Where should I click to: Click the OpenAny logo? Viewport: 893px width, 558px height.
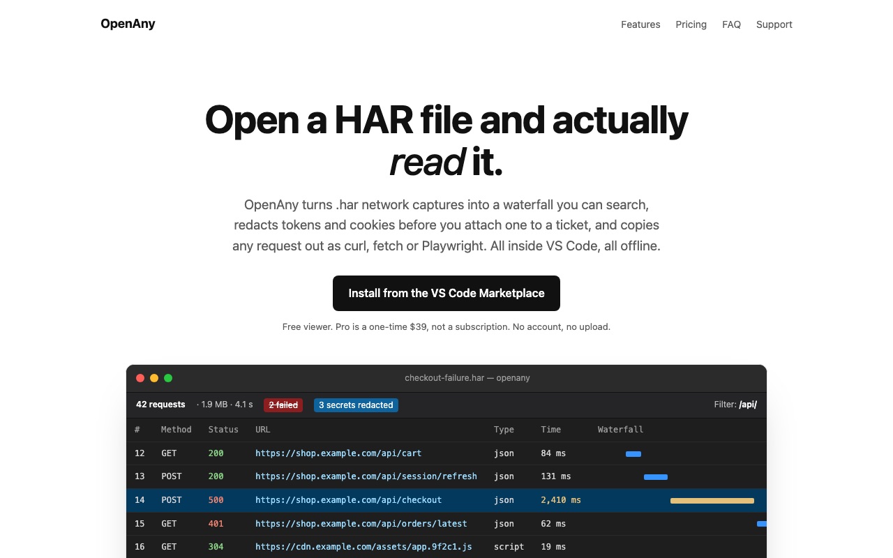click(x=128, y=24)
